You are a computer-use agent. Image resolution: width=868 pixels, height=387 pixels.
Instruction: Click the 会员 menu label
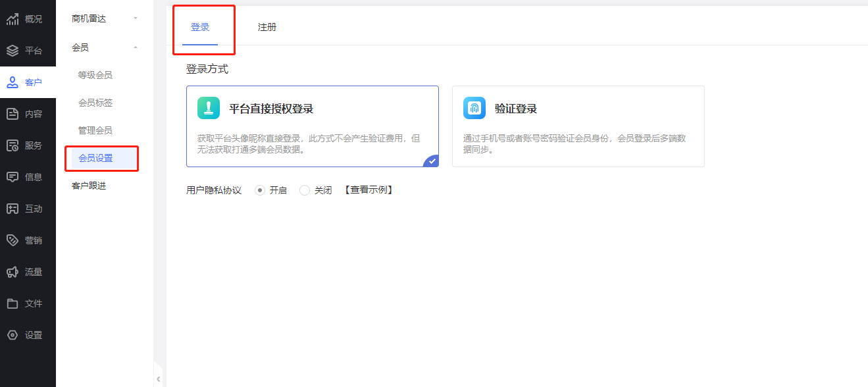80,47
